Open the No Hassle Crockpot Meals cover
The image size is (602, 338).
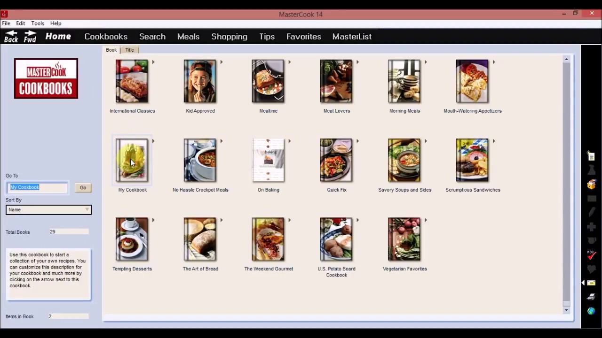click(x=200, y=160)
